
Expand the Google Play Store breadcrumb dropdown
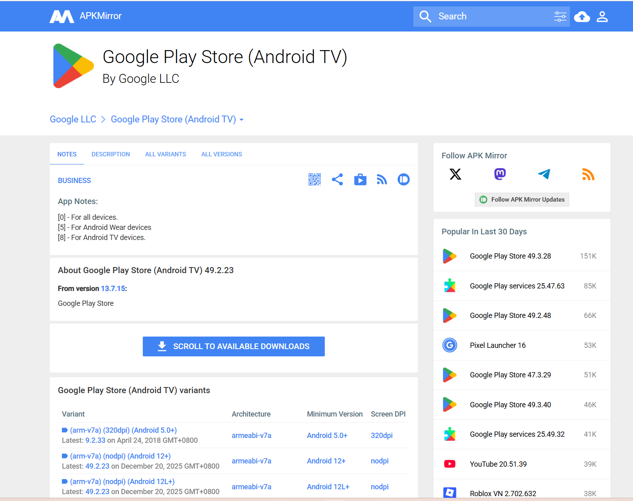[241, 120]
